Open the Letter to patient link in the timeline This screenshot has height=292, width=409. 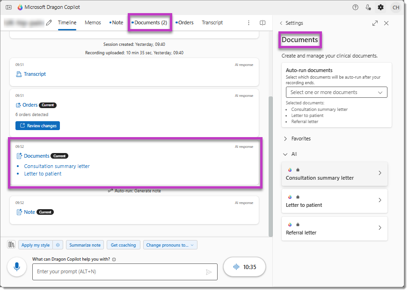pyautogui.click(x=43, y=173)
